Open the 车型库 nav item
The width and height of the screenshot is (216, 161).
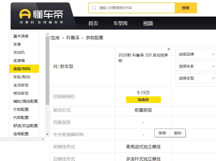click(121, 23)
